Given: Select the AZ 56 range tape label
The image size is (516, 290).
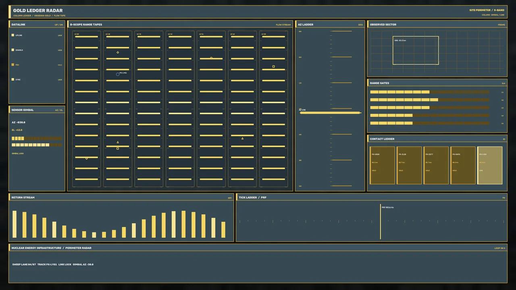Looking at the screenshot, I should (x=202, y=34).
